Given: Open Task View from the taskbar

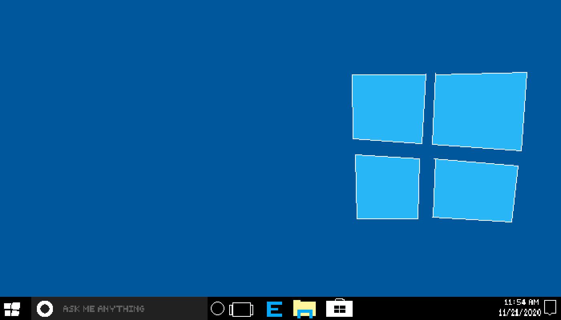Looking at the screenshot, I should 241,310.
